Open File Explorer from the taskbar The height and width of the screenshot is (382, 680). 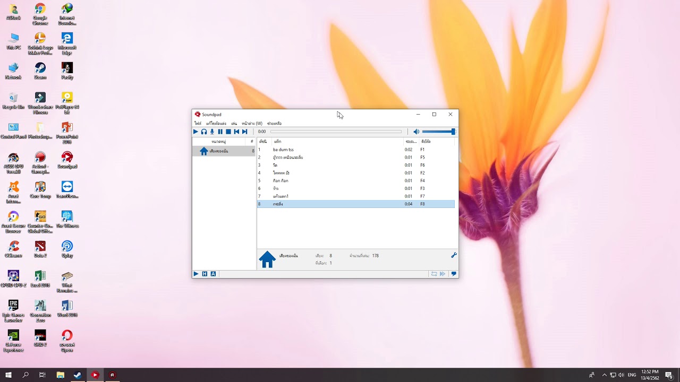60,375
